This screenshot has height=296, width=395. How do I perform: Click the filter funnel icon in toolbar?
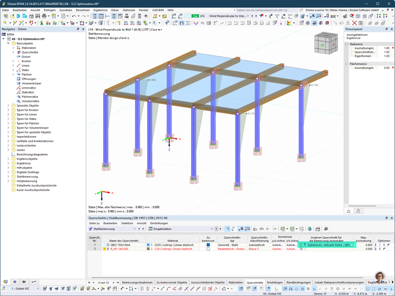tap(167, 23)
